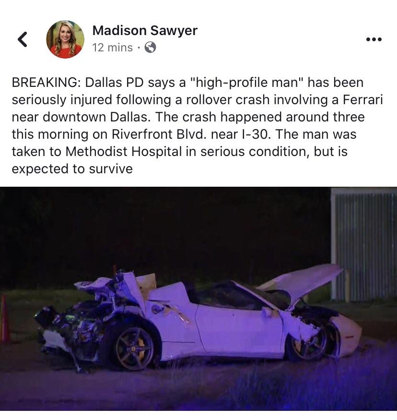This screenshot has width=397, height=420.
Task: Return to previous screen with back button
Action: point(23,39)
